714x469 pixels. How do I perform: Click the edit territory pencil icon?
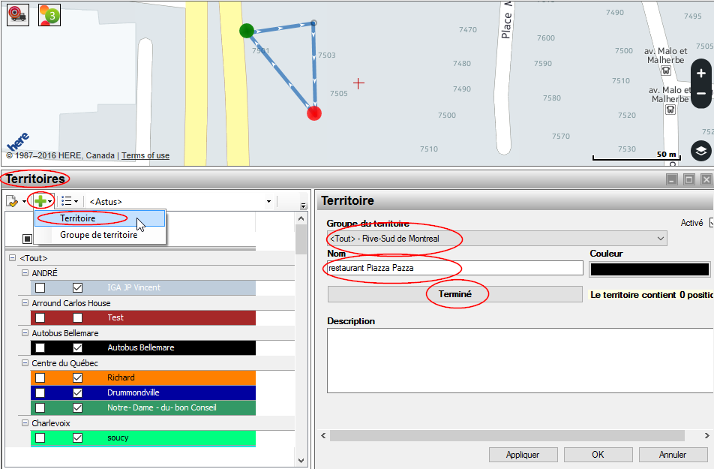click(12, 201)
